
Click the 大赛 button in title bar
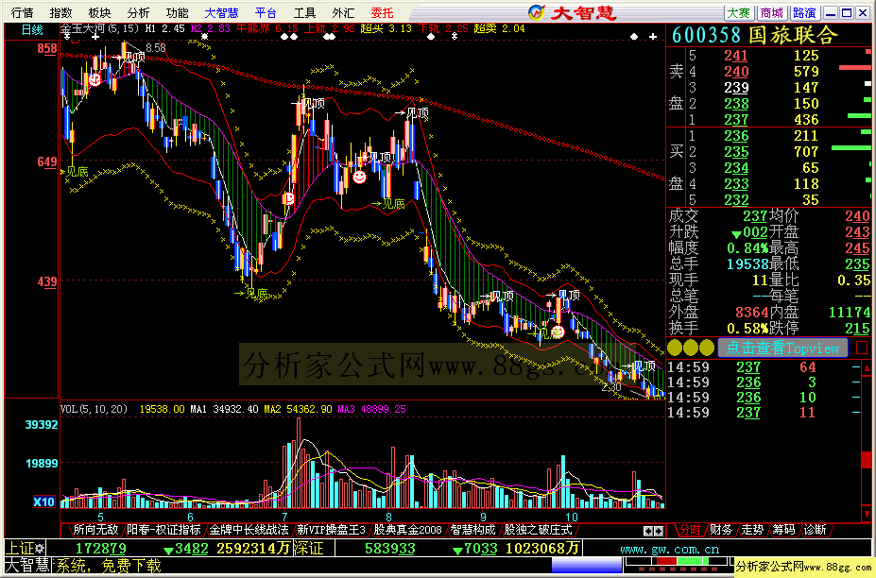(x=739, y=12)
